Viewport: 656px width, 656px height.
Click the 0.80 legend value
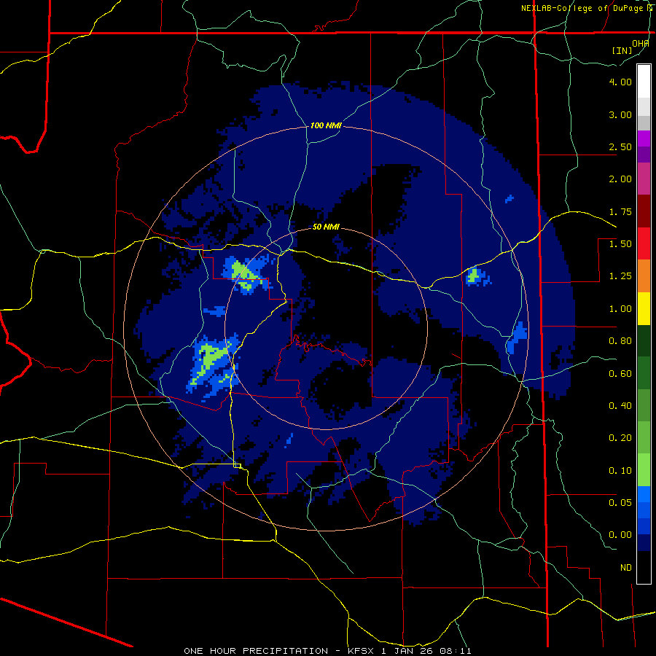620,341
